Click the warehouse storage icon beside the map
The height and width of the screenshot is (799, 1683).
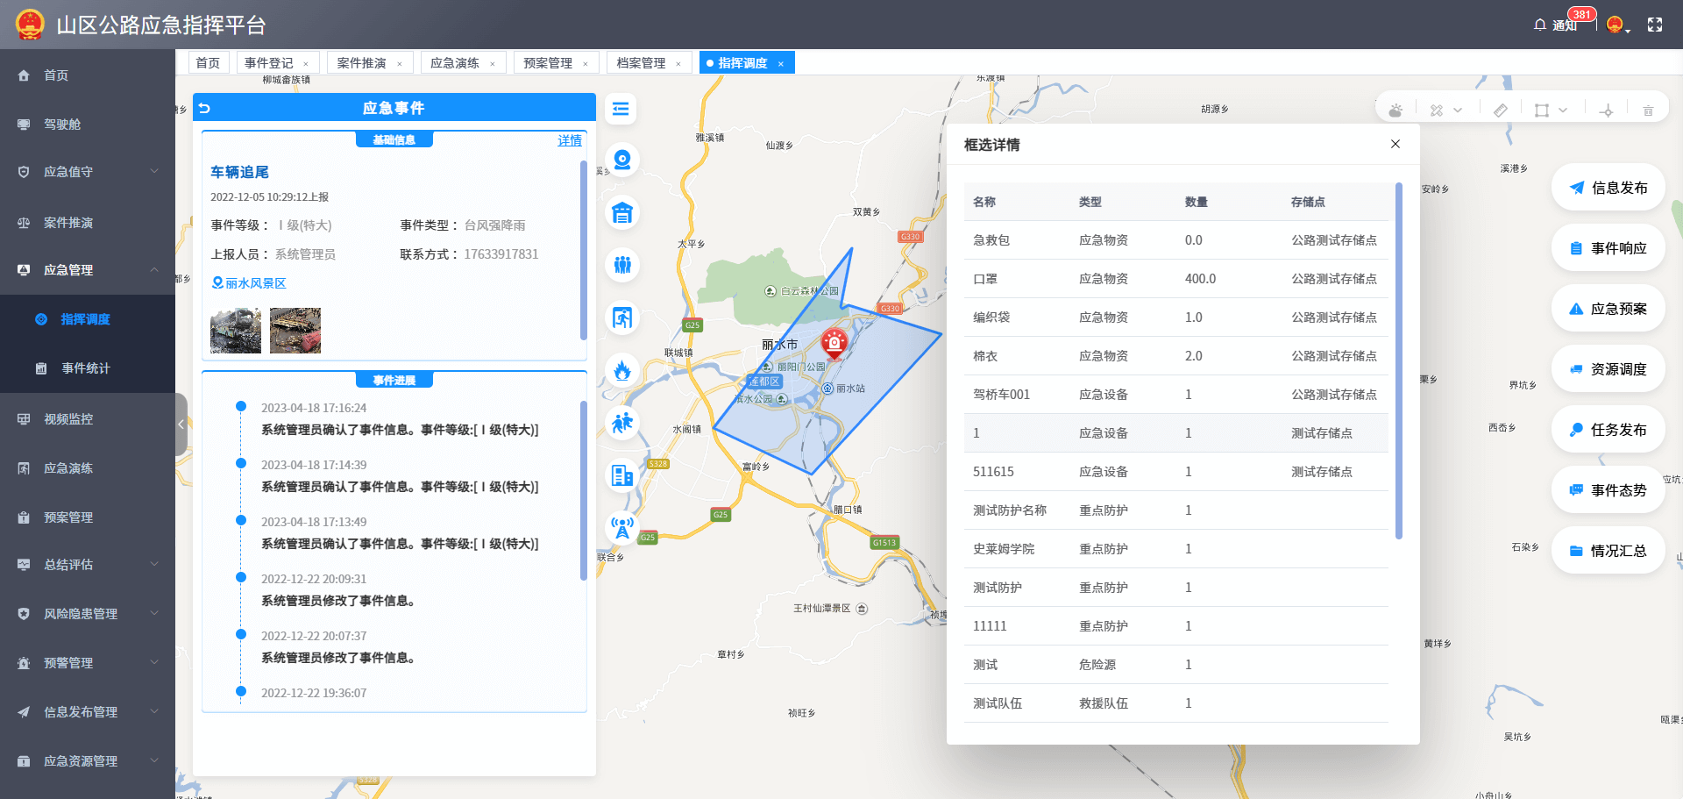point(622,212)
